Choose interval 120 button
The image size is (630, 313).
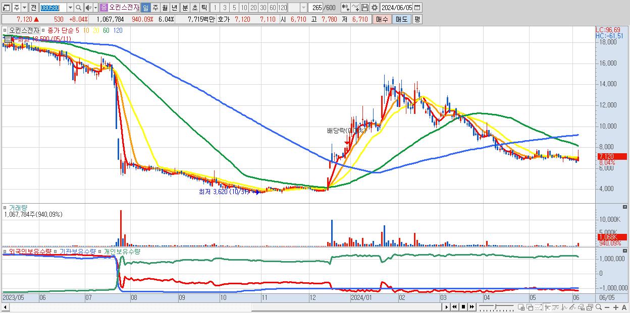(x=283, y=8)
